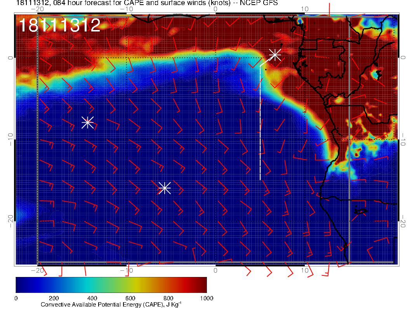Image resolution: width=410 pixels, height=317 pixels.
Task: Pick the dark red end of the CAPE colorbar
Action: pyautogui.click(x=203, y=285)
